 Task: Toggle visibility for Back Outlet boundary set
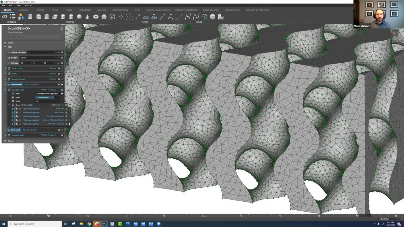point(69,113)
